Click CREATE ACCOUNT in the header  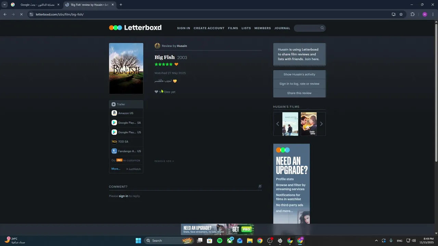pos(209,28)
